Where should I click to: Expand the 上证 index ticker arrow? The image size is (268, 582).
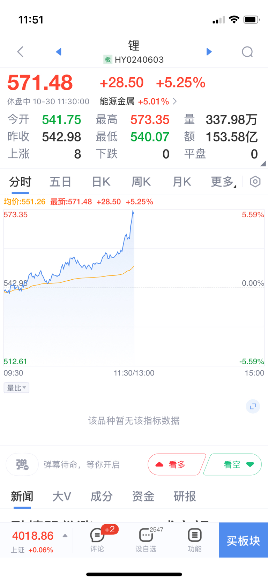65,536
